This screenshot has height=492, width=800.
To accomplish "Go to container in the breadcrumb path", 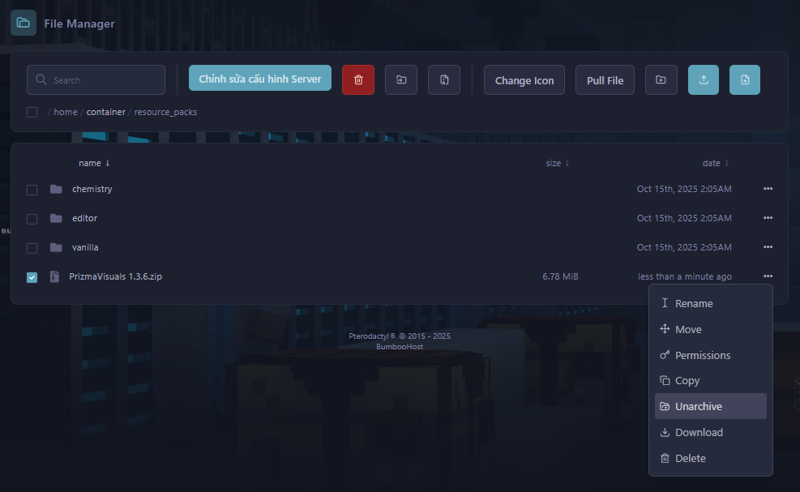I will [105, 112].
